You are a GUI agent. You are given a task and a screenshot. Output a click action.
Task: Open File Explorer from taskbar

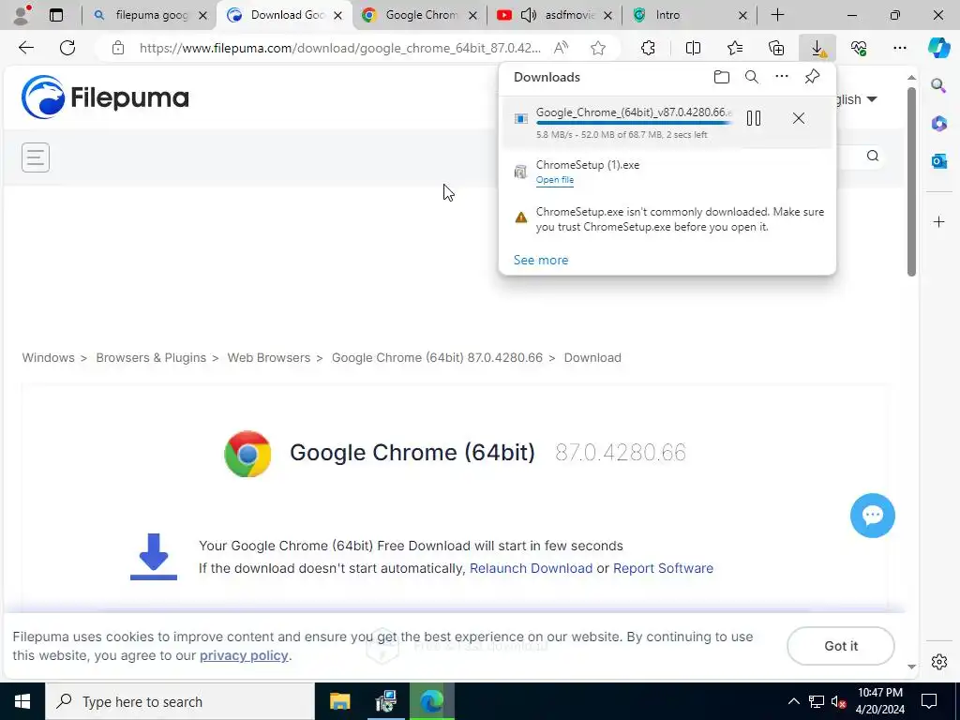click(x=339, y=701)
